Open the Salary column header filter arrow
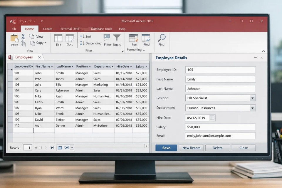Screen dimensions: 282x188 click(146, 67)
